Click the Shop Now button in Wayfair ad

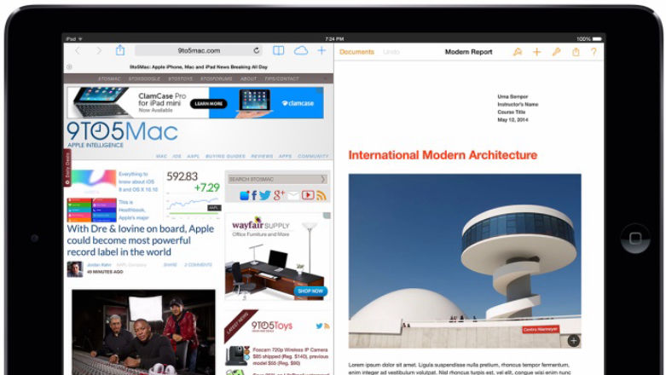point(310,291)
